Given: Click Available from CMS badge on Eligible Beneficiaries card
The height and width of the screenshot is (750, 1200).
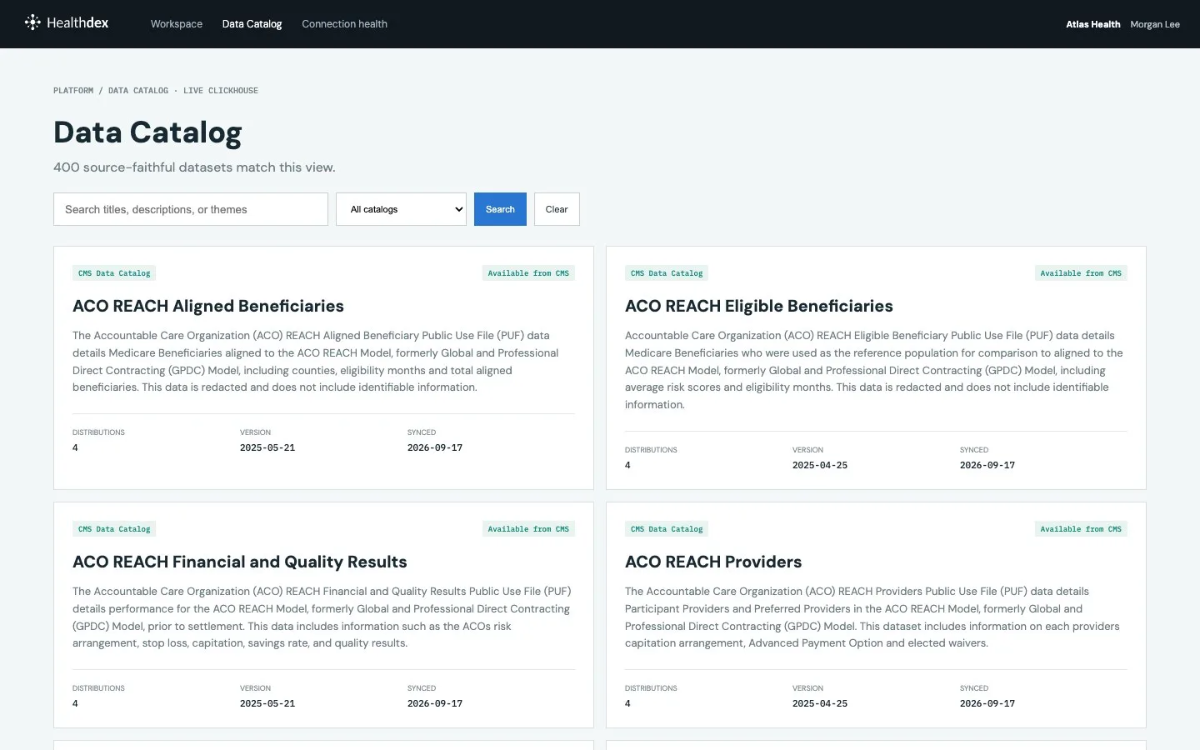Looking at the screenshot, I should click(1081, 273).
